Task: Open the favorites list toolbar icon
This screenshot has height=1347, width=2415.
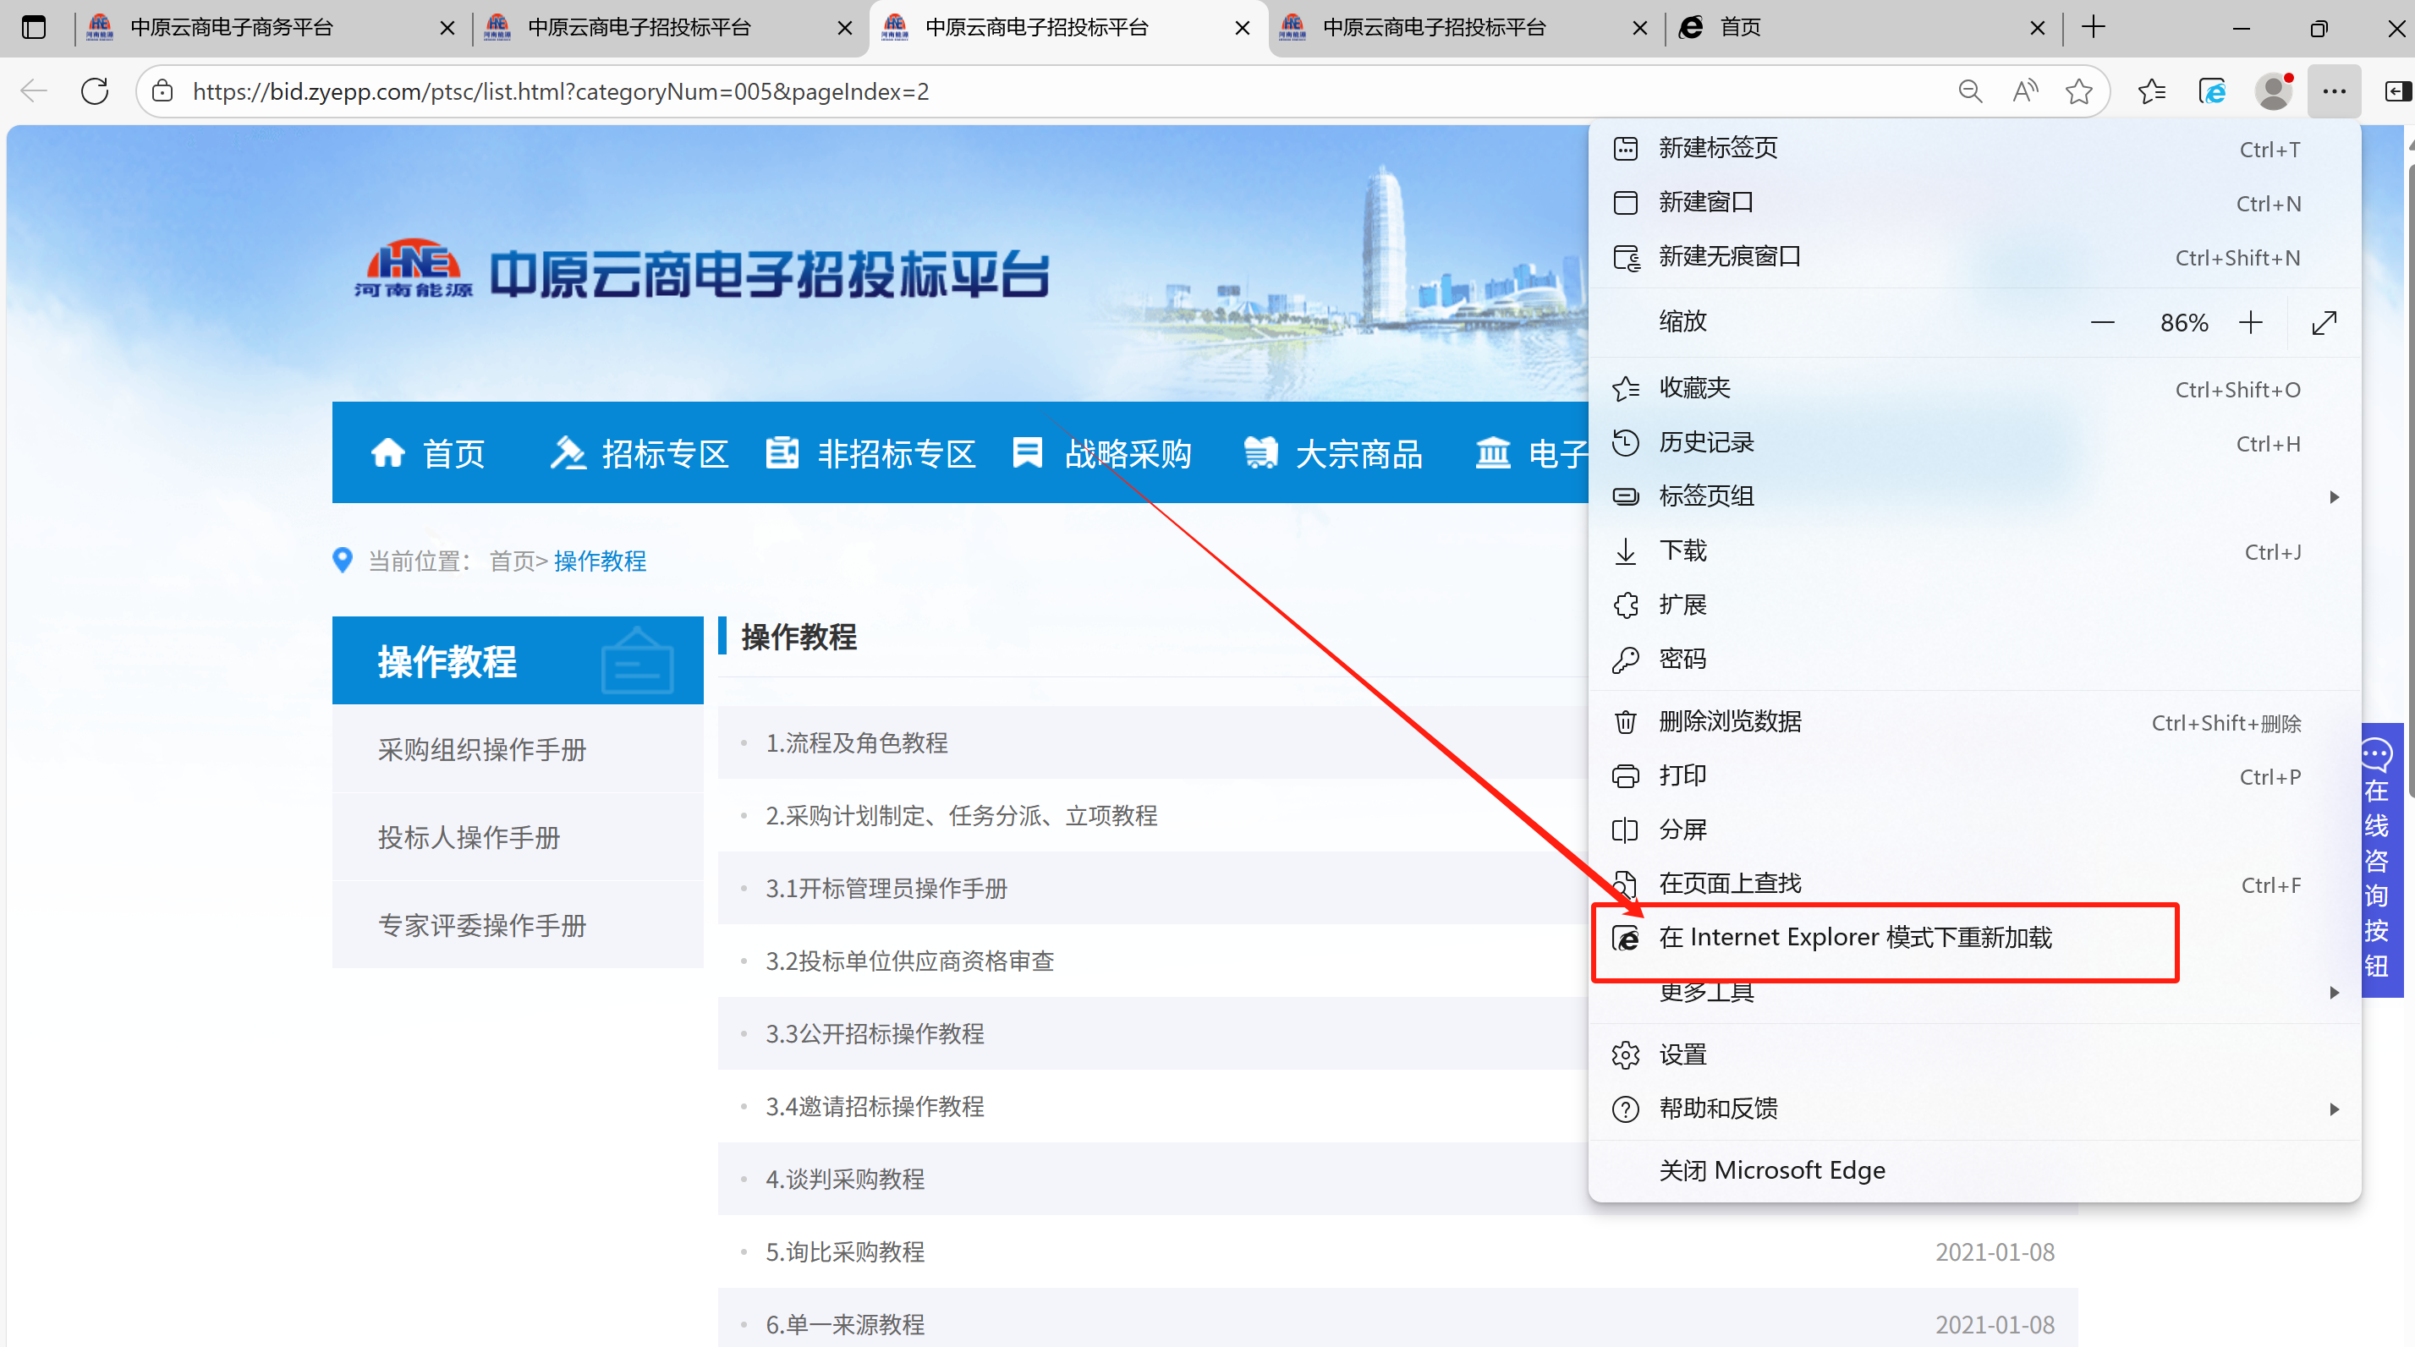Action: 2153,91
